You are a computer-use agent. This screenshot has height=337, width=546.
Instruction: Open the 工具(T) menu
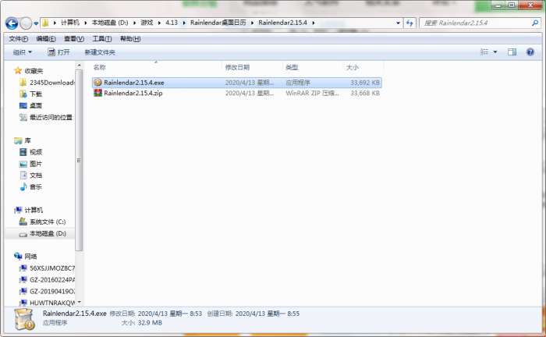coord(101,39)
